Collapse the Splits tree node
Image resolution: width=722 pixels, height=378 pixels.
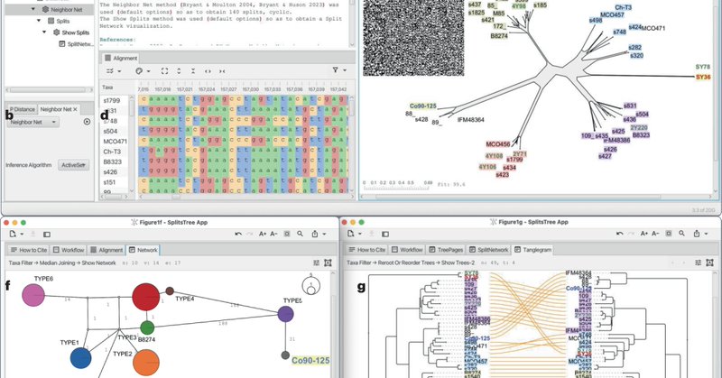[39, 21]
